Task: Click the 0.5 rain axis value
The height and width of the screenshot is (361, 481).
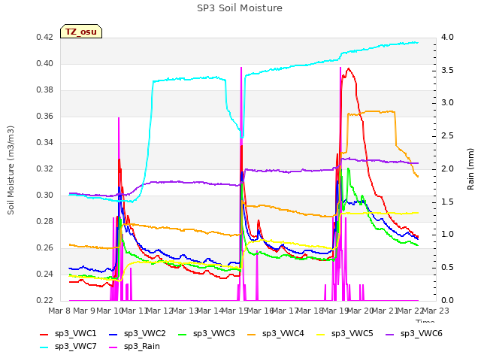Action: point(447,268)
